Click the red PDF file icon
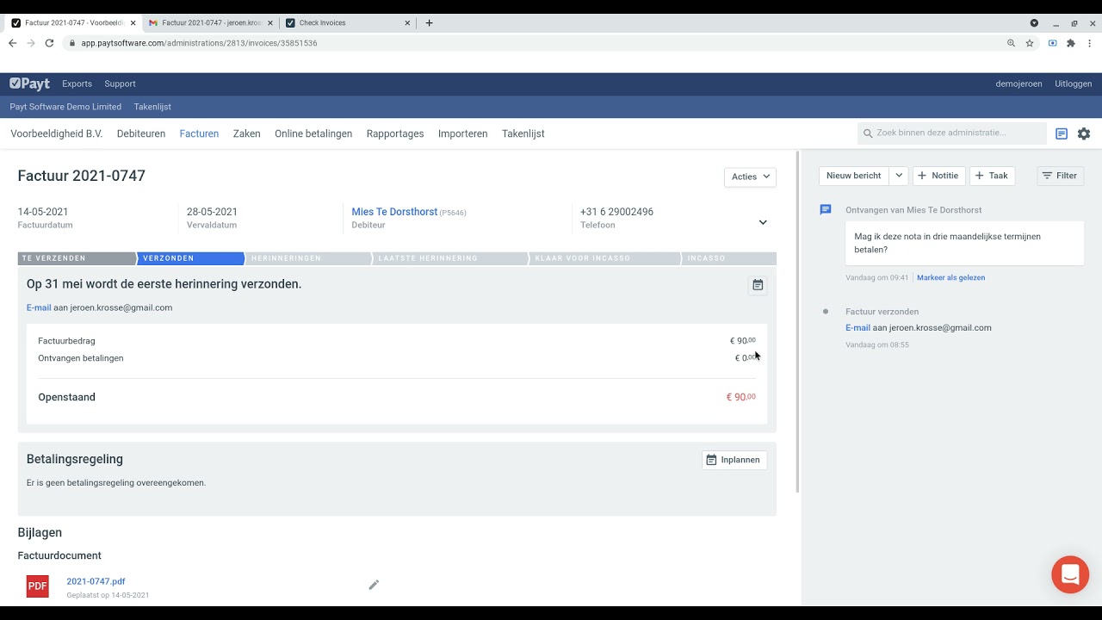This screenshot has height=620, width=1102. [37, 586]
